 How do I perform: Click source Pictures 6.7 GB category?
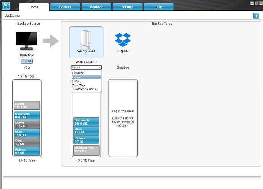click(x=27, y=151)
